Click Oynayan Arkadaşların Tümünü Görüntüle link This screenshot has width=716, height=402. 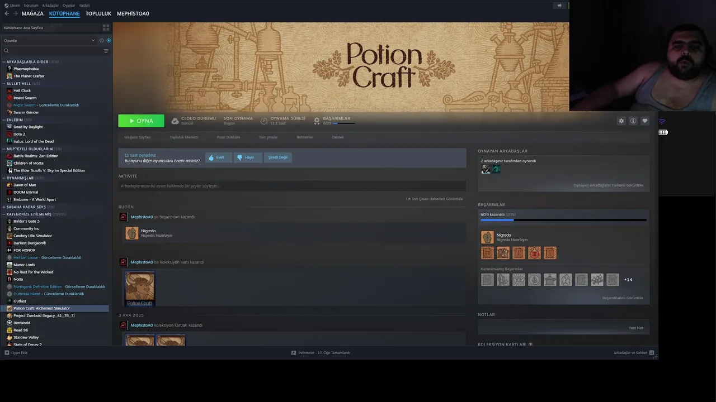[x=608, y=185]
